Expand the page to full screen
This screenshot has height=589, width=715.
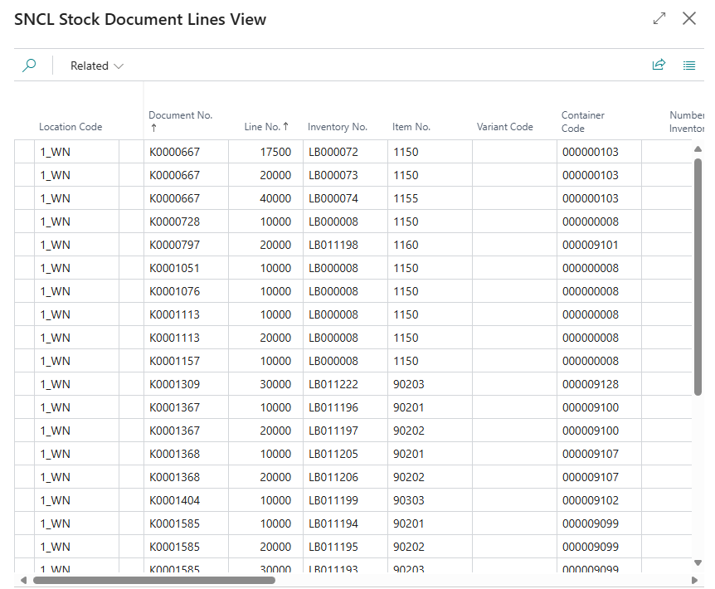coord(659,18)
